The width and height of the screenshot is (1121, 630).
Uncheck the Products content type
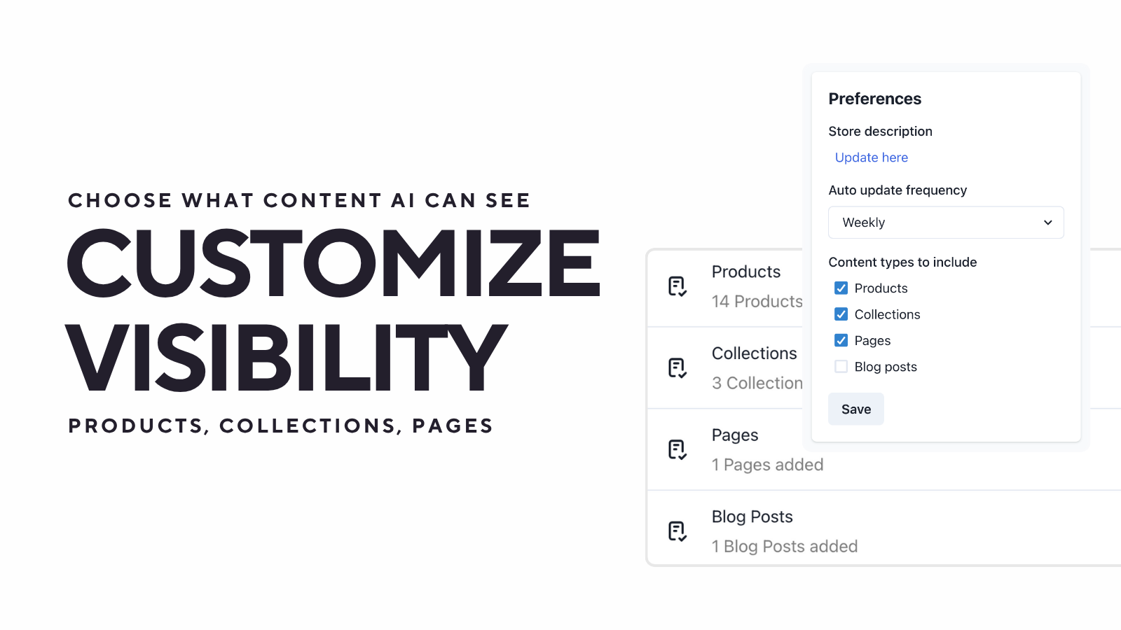[841, 288]
